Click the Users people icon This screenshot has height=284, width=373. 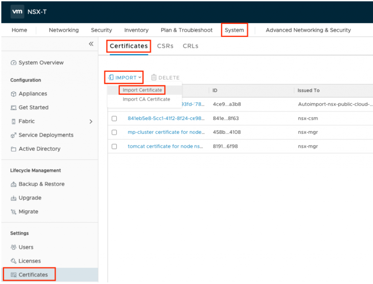pyautogui.click(x=13, y=247)
